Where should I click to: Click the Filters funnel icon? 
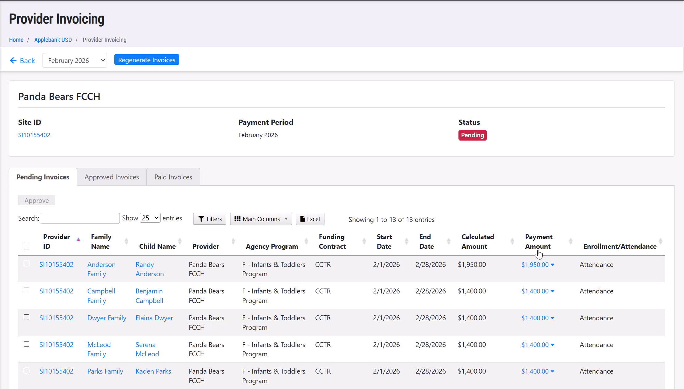coord(201,219)
